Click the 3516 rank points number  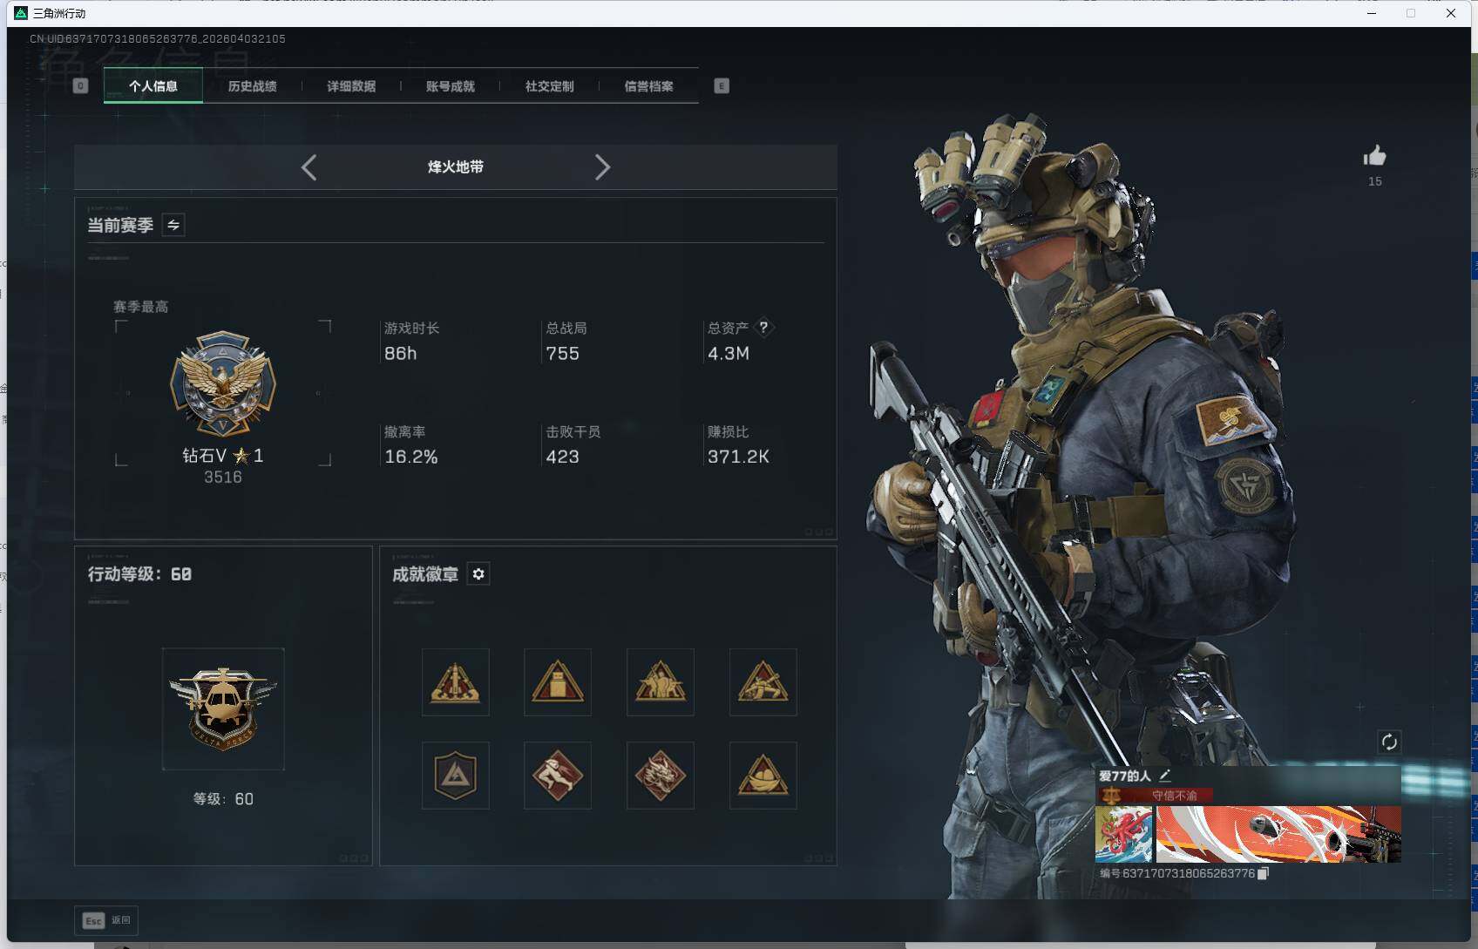point(223,478)
